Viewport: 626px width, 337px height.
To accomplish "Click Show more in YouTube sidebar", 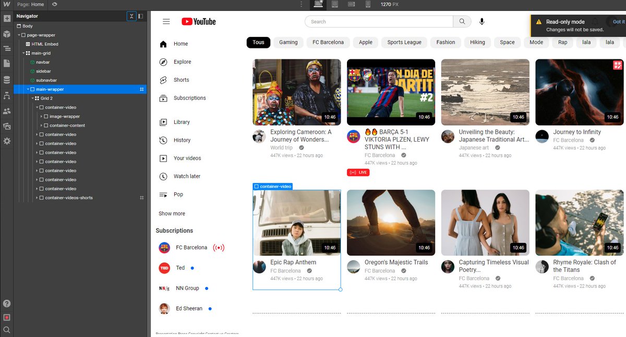I will tap(172, 214).
